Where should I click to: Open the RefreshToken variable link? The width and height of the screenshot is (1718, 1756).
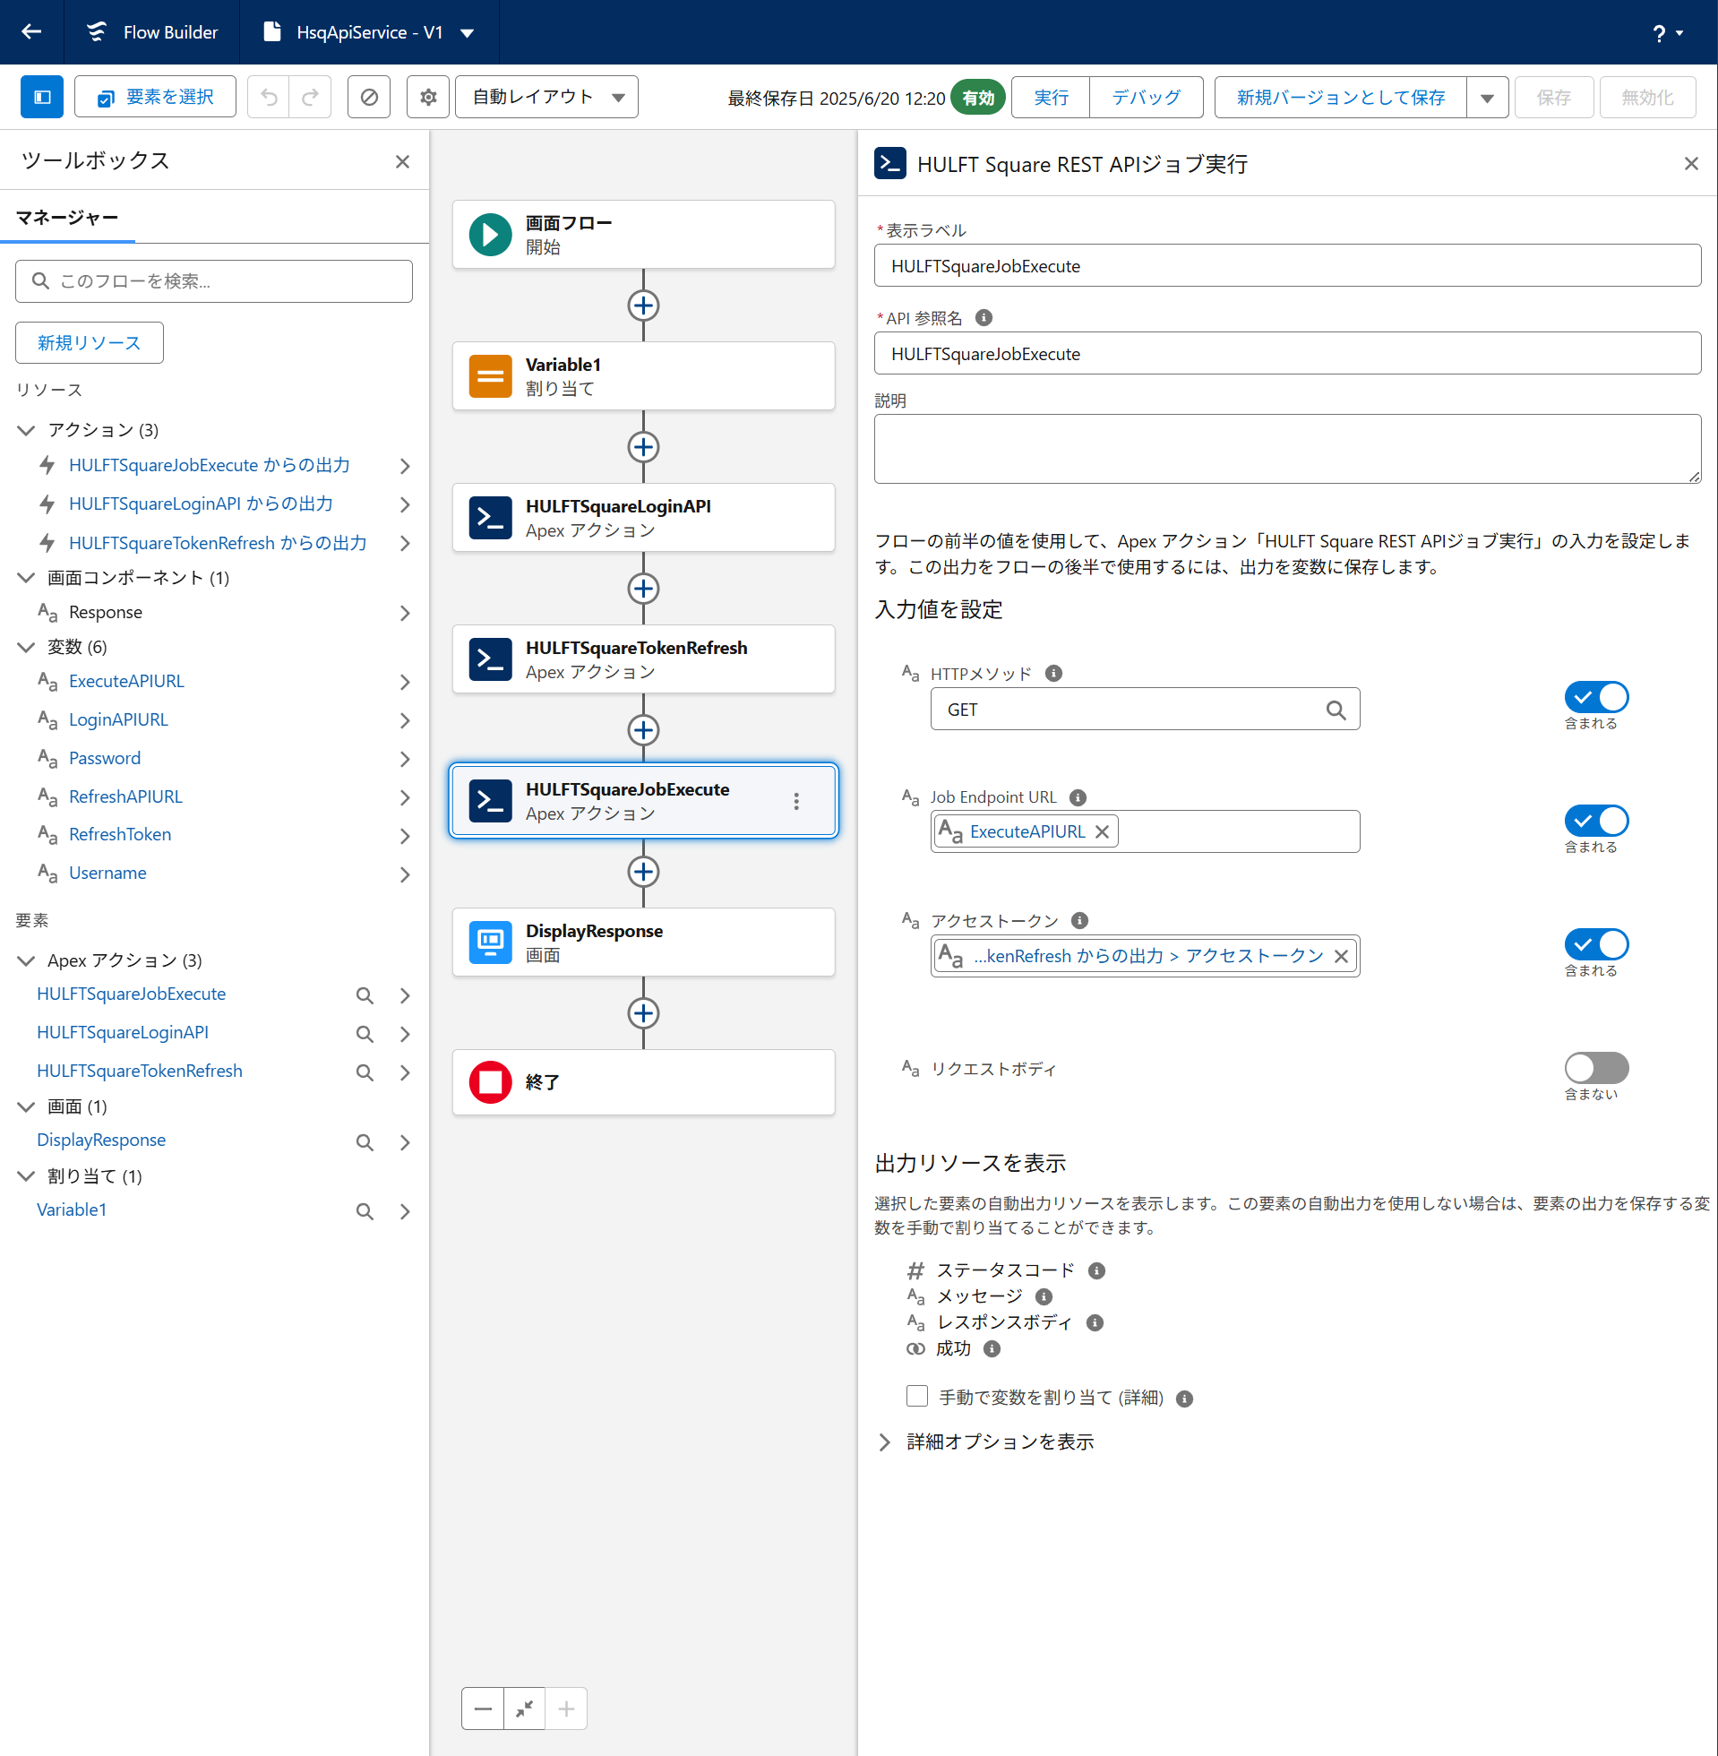click(x=120, y=835)
